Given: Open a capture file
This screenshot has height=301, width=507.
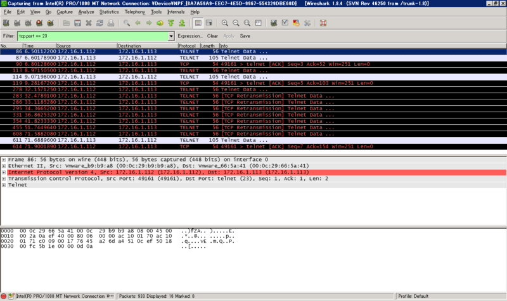Looking at the screenshot, I should (x=67, y=23).
